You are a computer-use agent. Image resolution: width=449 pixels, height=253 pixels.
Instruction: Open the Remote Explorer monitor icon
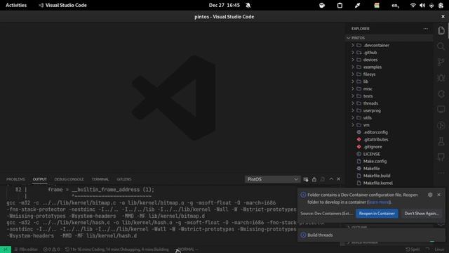coord(441,110)
